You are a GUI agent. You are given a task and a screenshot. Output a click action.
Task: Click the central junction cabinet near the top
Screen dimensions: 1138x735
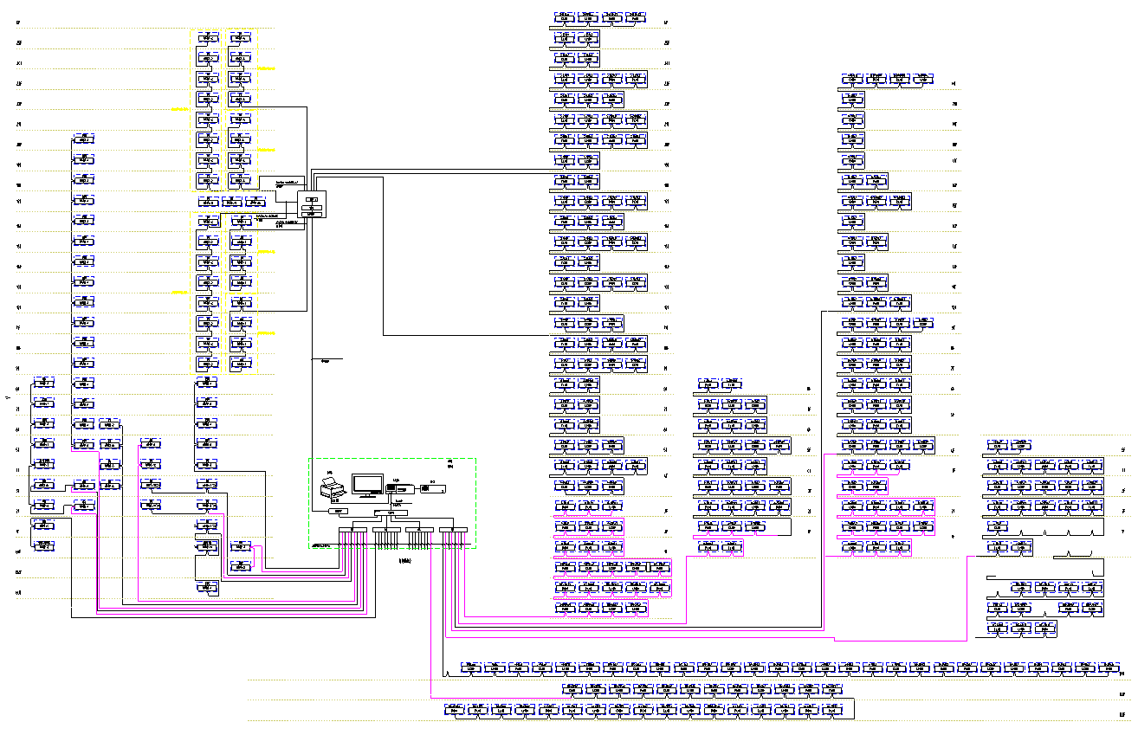(312, 205)
